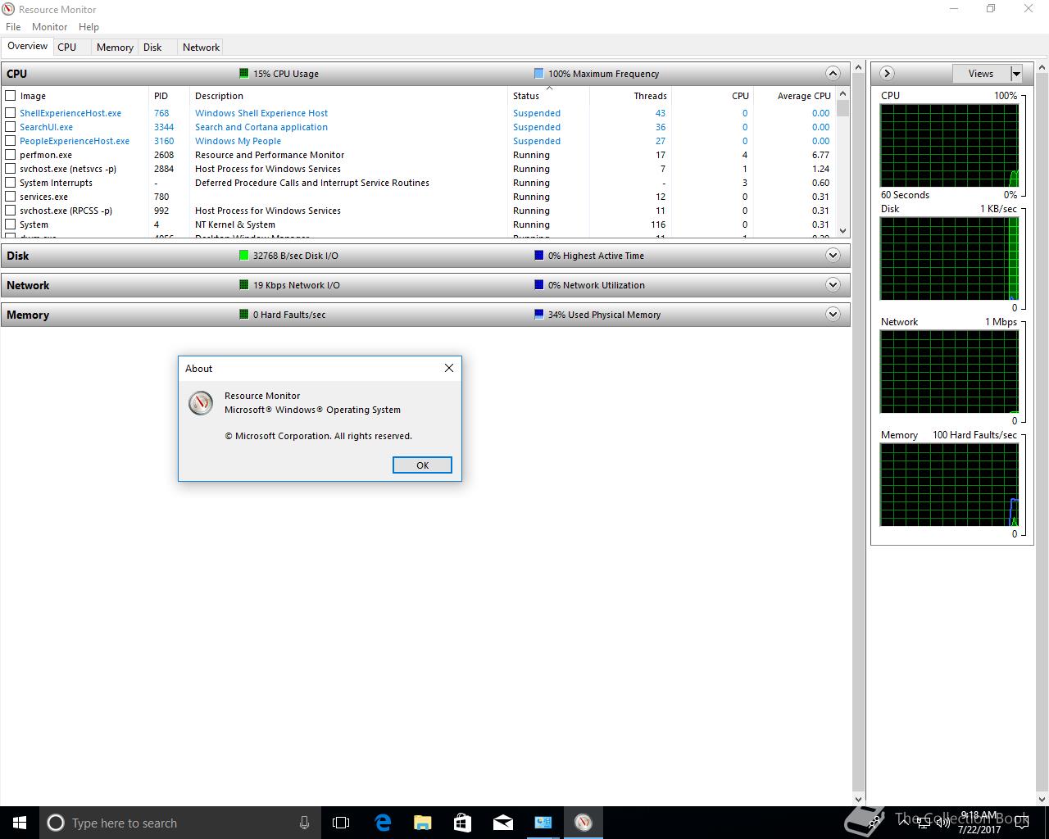Click the CPU usage graph

click(x=949, y=145)
